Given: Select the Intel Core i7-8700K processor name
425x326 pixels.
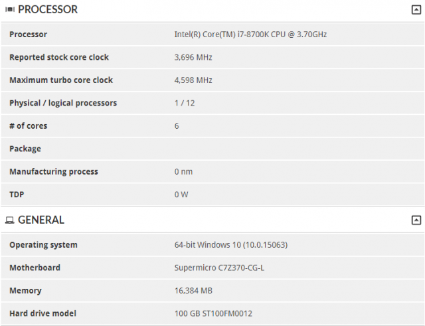Looking at the screenshot, I should (250, 35).
